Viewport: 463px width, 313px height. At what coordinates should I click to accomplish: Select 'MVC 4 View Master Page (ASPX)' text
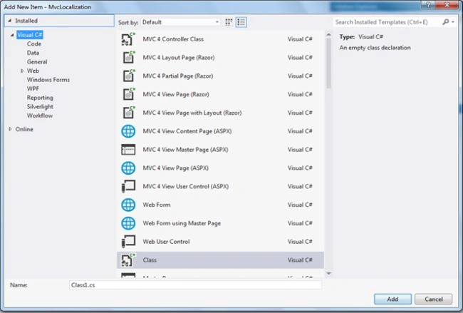(185, 150)
